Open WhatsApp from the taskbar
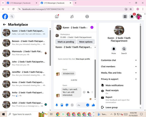146x117 pixels. pos(63,114)
